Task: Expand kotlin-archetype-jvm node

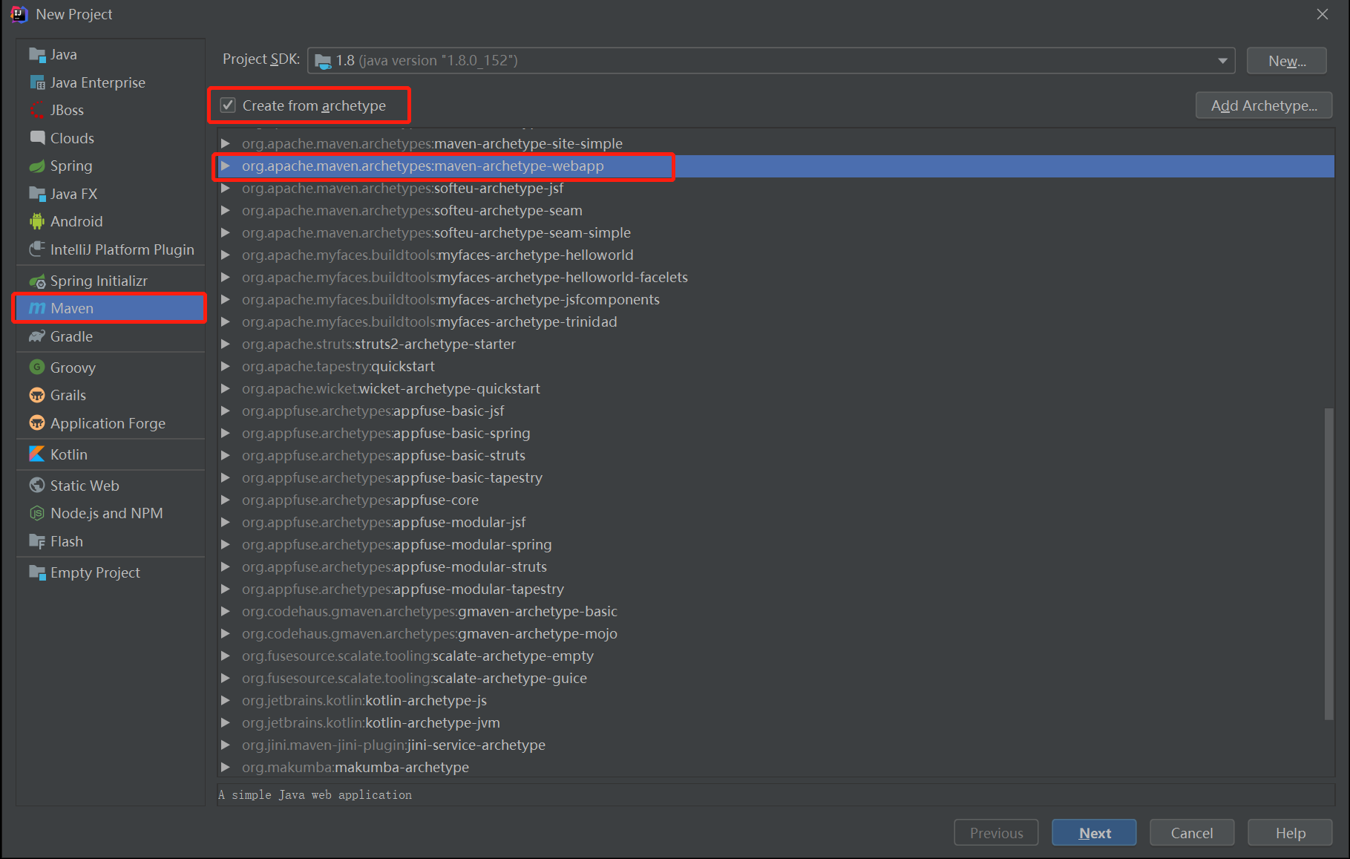Action: pos(226,722)
